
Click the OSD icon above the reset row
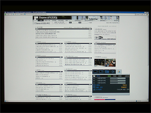point(94,87)
